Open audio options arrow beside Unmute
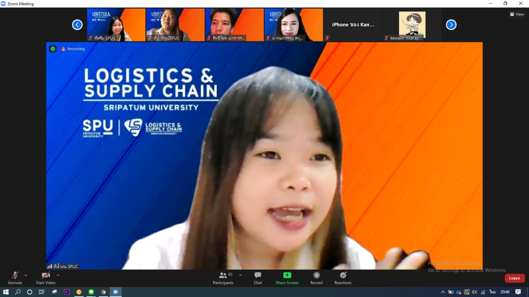529x297 pixels. click(x=26, y=275)
